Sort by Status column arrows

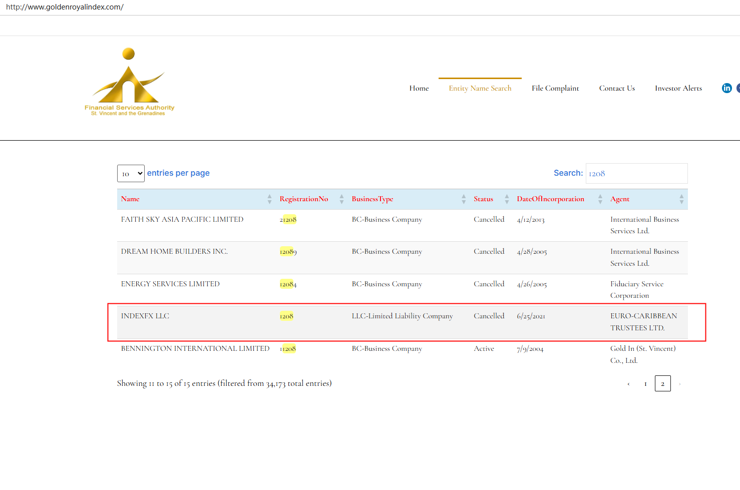(507, 199)
